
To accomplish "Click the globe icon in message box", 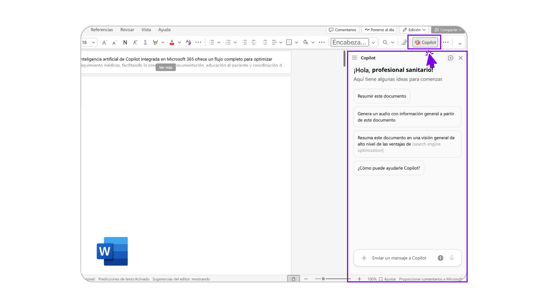I will pos(440,258).
